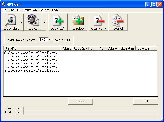
Task: Click the truncated cli... column header
Action: (93, 49)
